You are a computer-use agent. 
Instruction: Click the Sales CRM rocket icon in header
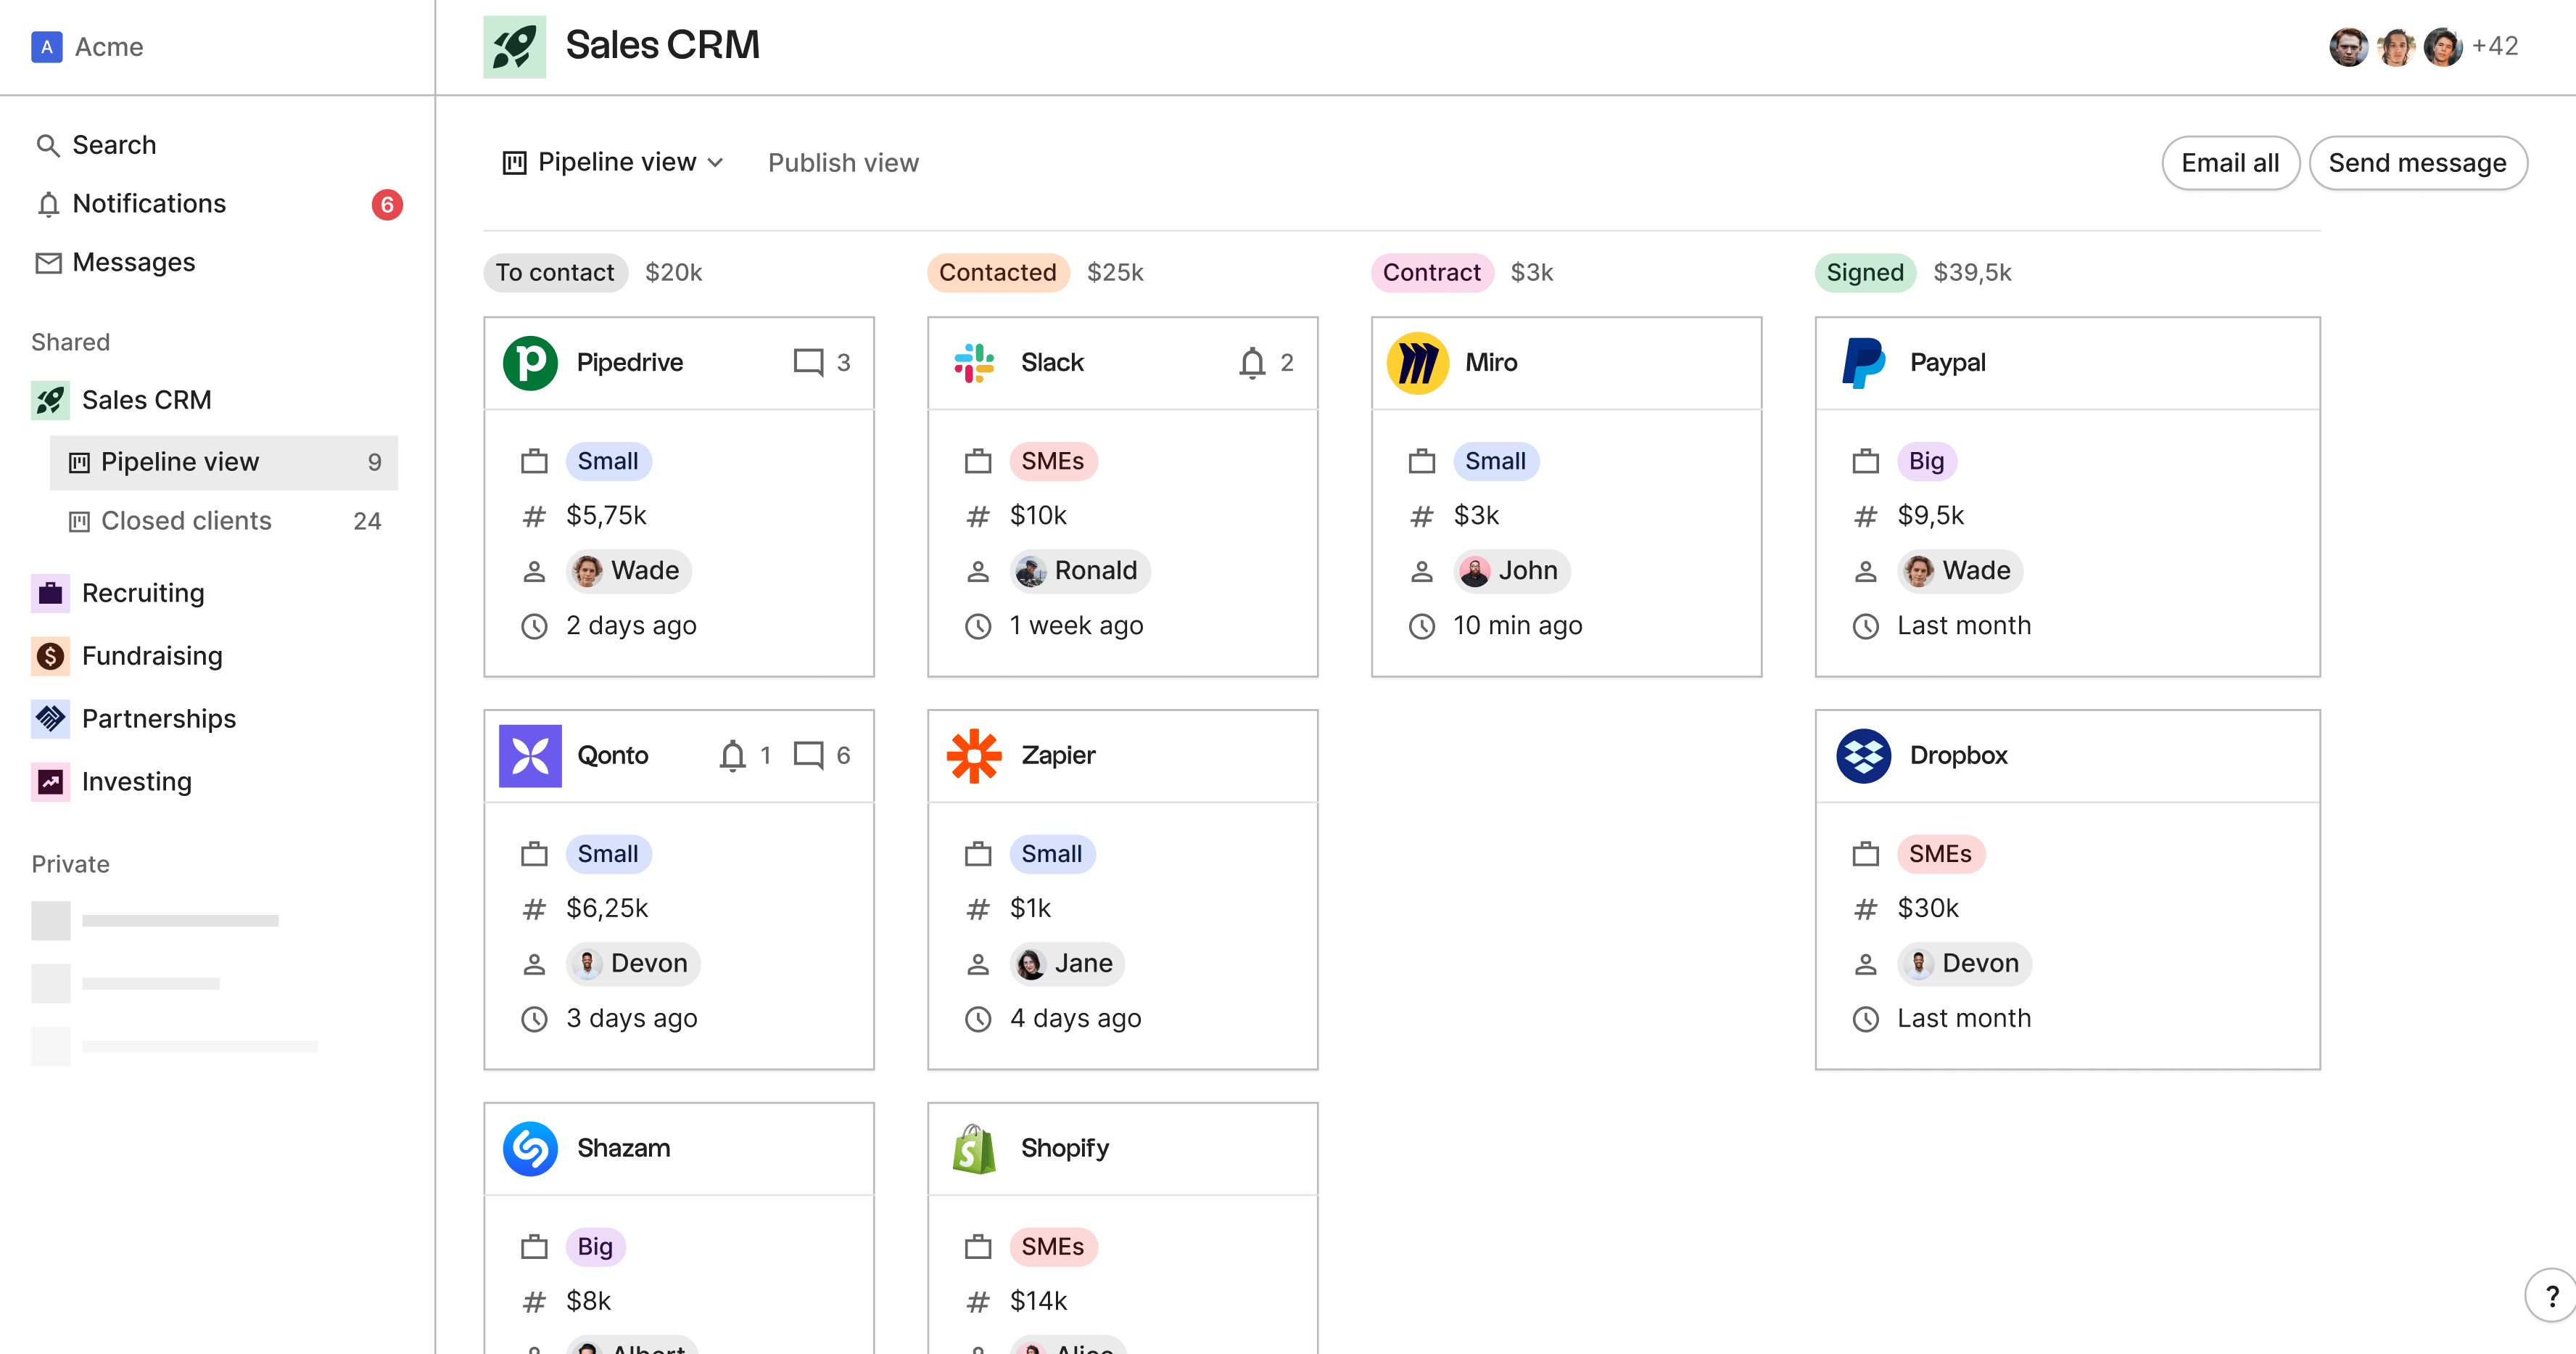514,46
